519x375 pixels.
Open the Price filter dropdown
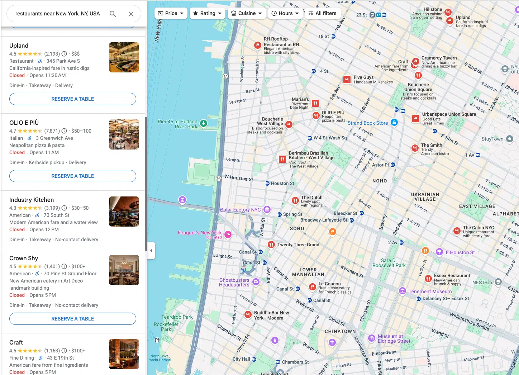tap(171, 13)
